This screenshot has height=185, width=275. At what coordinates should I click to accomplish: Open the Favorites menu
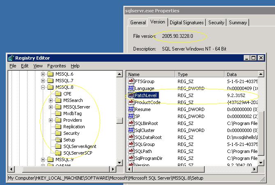[x=56, y=66]
